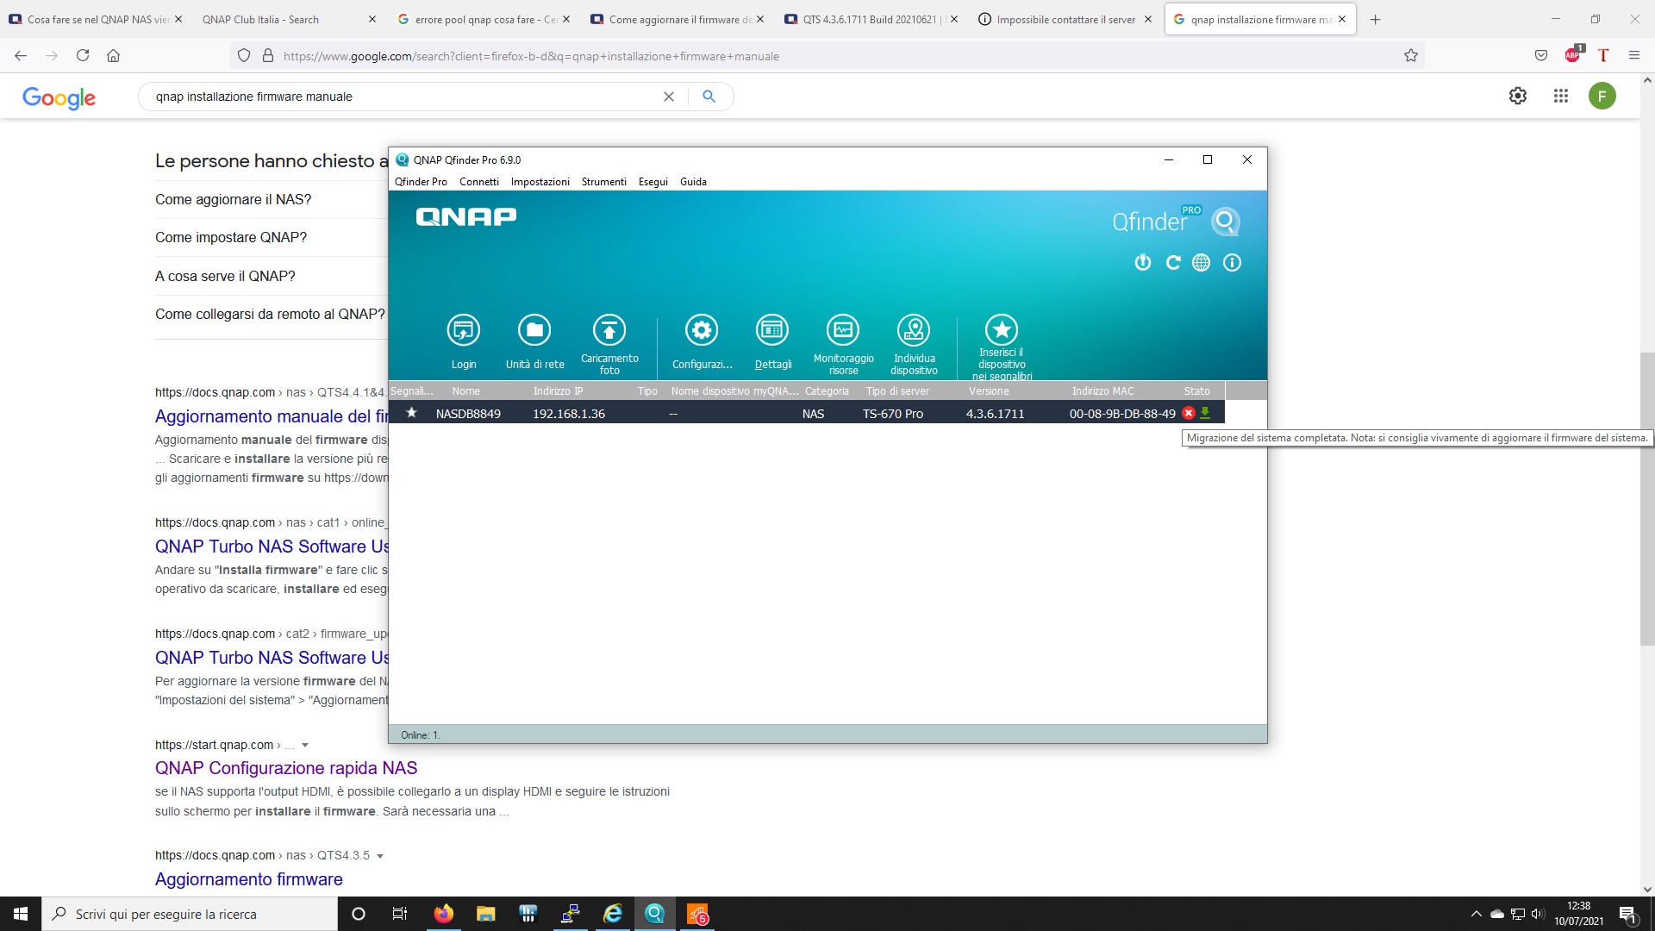Click the Qfinder refresh icon
1655x931 pixels.
pos(1172,263)
